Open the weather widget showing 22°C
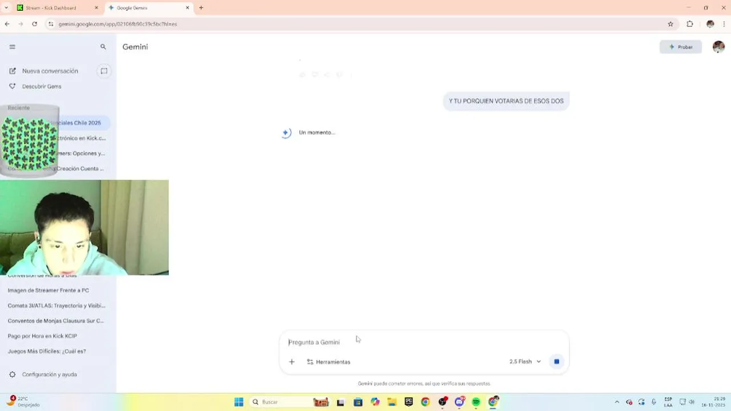This screenshot has height=411, width=731. pyautogui.click(x=24, y=402)
